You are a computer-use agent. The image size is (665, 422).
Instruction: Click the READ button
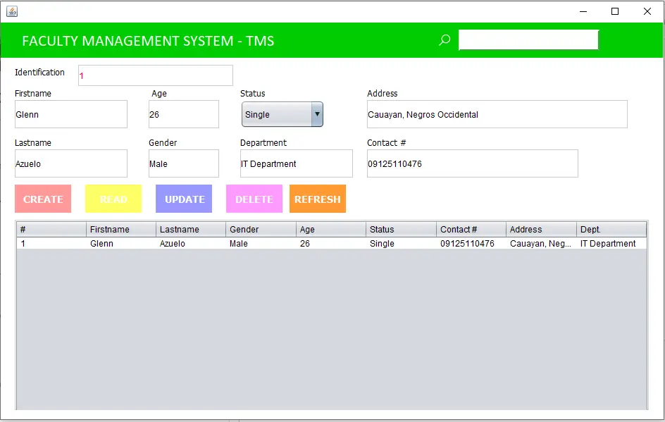113,199
